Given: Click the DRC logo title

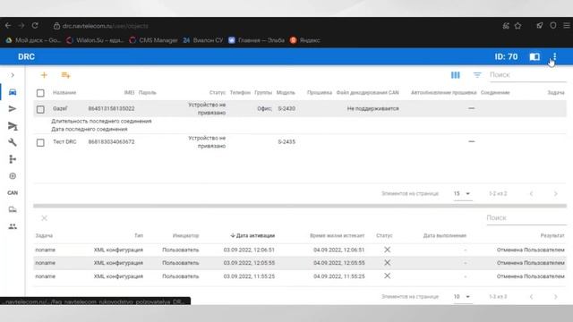Looking at the screenshot, I should [26, 56].
